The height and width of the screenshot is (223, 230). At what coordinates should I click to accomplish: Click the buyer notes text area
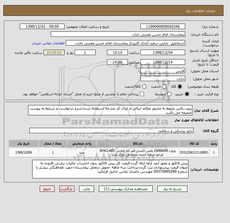[x=110, y=169]
